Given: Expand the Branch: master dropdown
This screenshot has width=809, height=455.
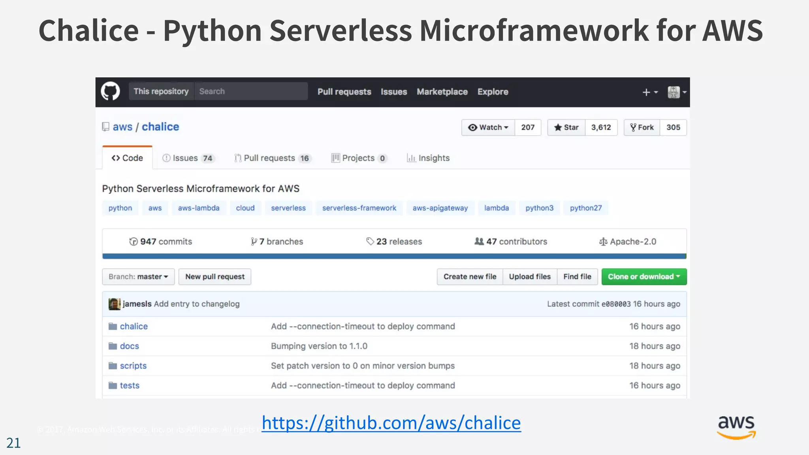Looking at the screenshot, I should click(x=138, y=276).
